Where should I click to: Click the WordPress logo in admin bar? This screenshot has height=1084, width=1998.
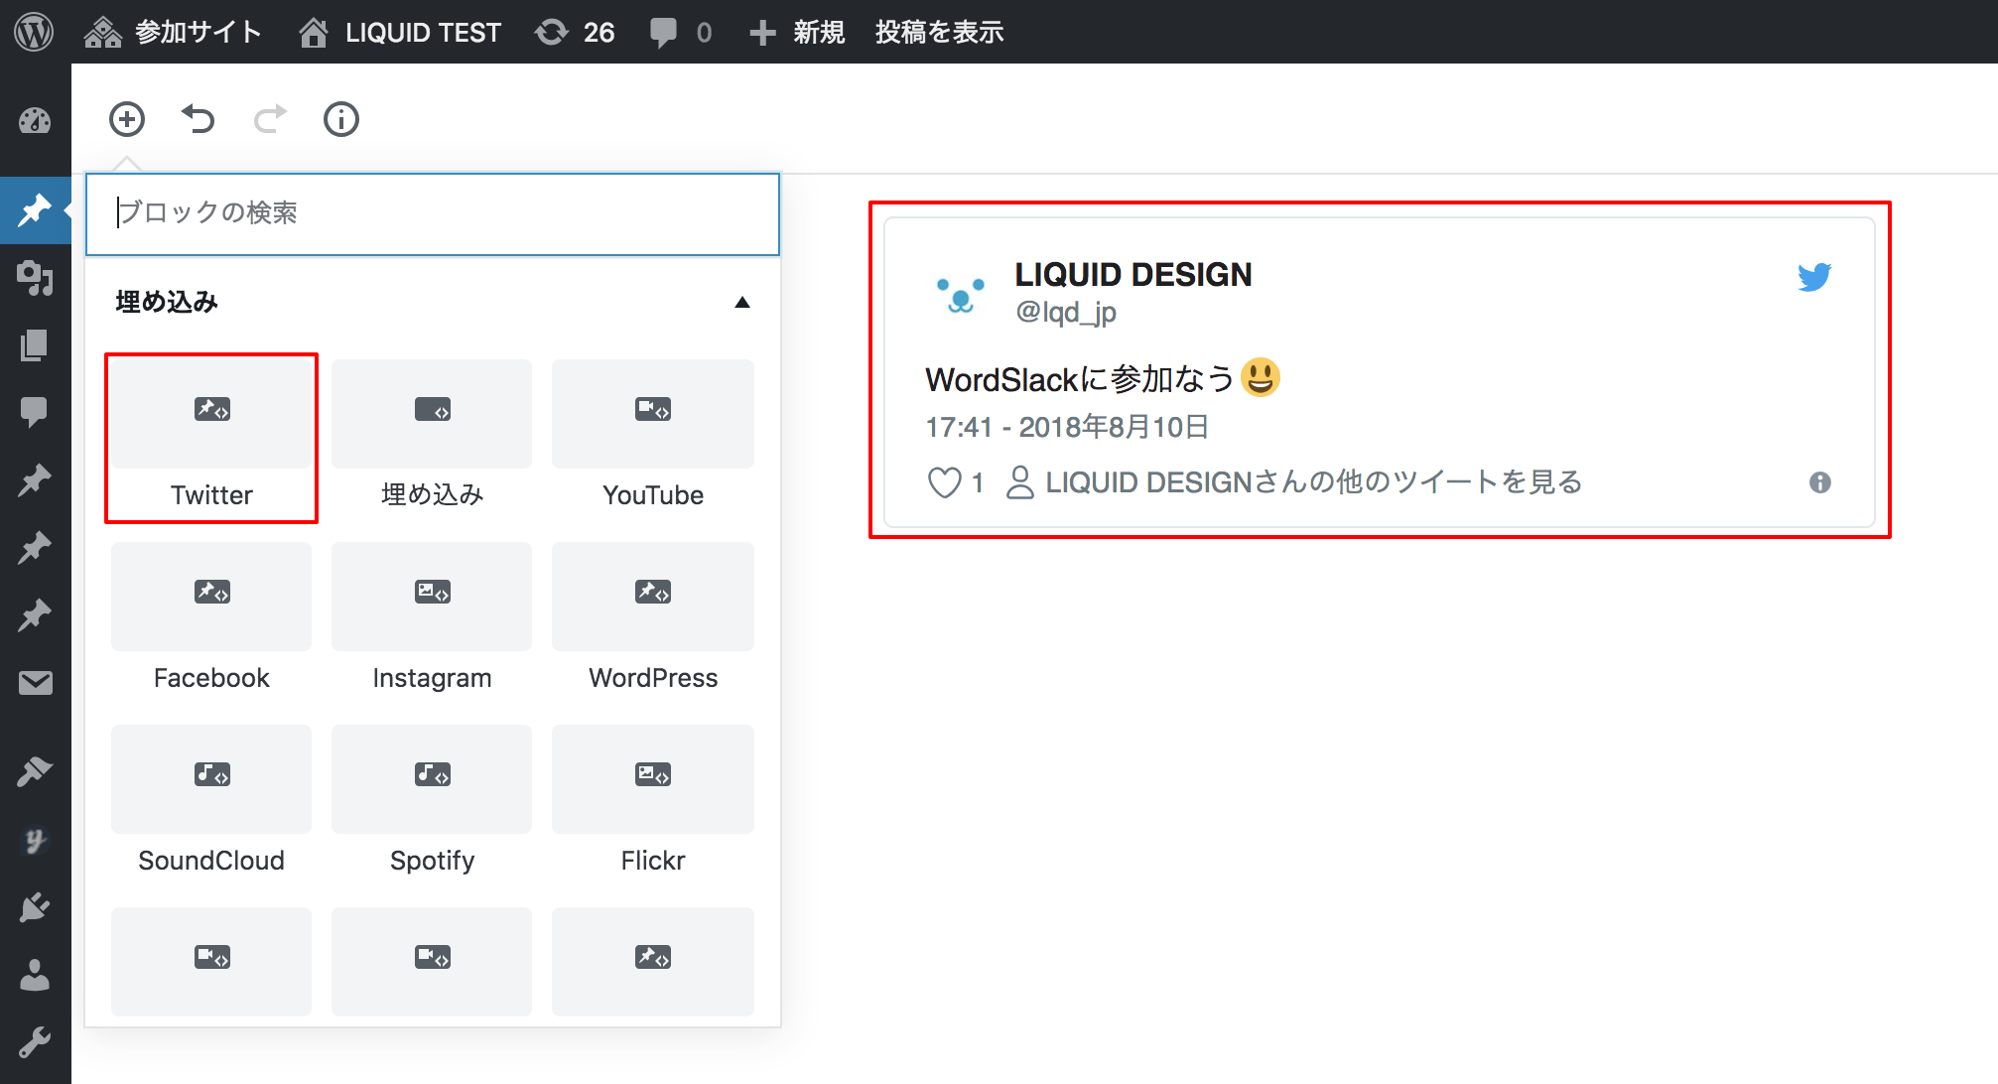coord(34,32)
